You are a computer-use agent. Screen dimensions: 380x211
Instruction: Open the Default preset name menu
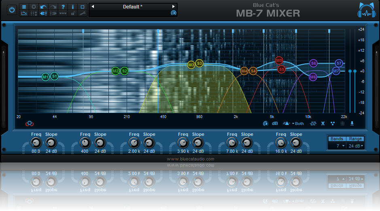133,6
